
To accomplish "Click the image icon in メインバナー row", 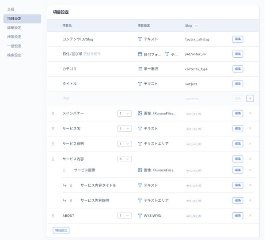I will click(x=140, y=113).
